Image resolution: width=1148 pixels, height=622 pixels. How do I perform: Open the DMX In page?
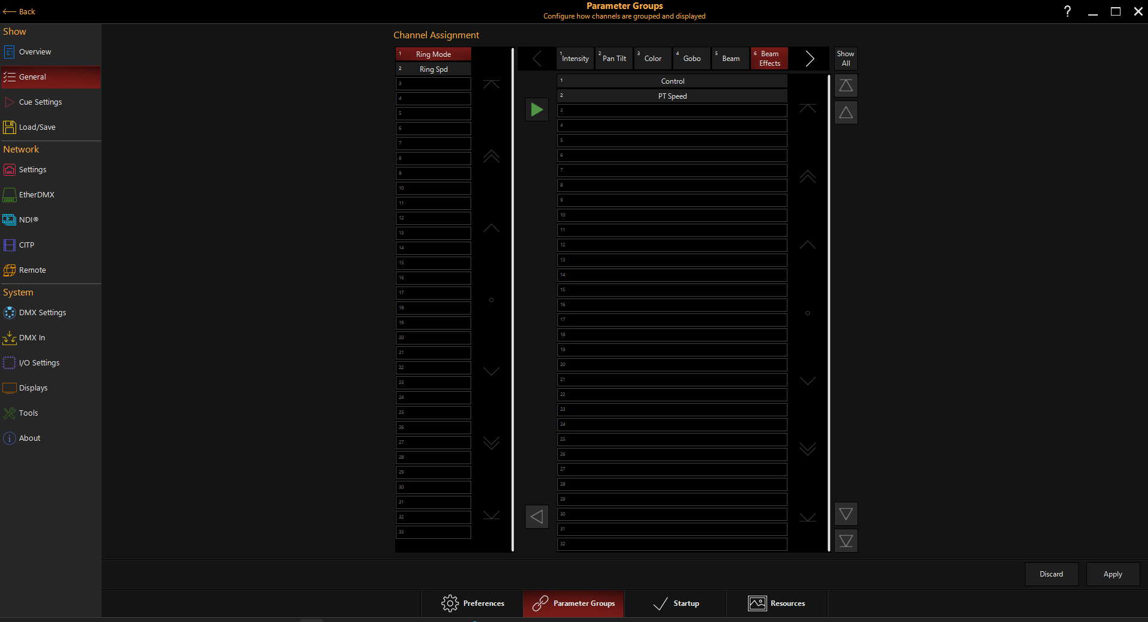pos(32,338)
